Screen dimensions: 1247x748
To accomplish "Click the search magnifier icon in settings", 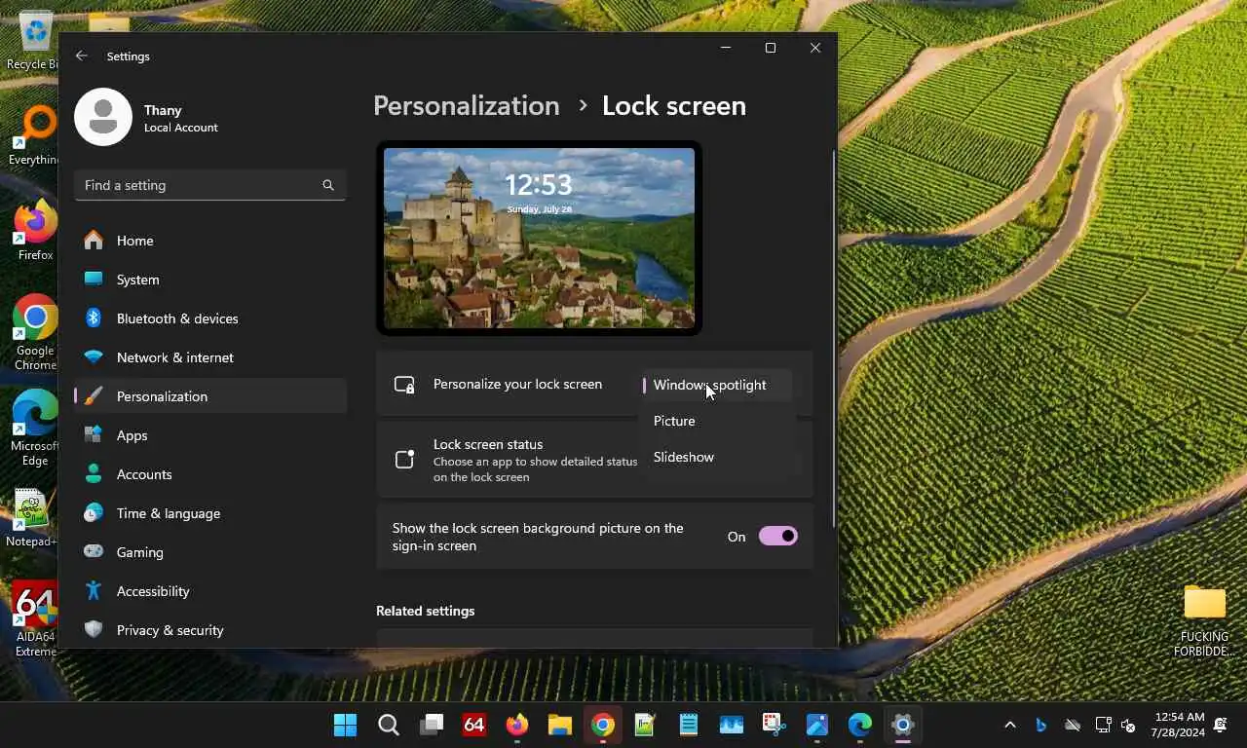I will point(328,185).
